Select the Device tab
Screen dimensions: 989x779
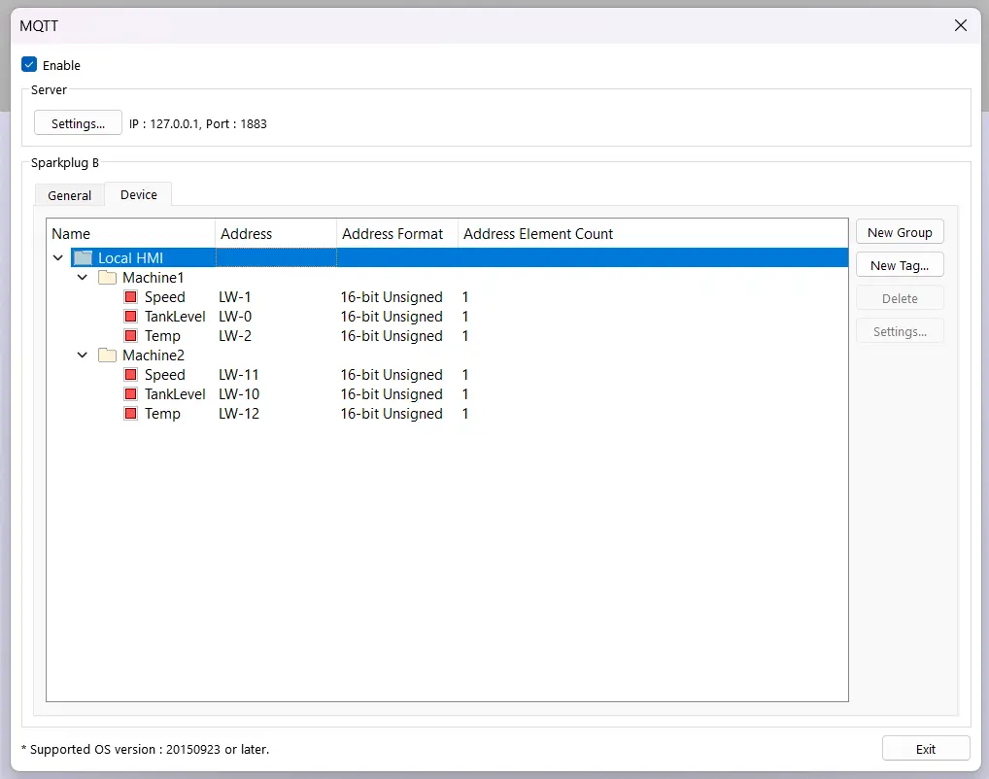pyautogui.click(x=138, y=194)
